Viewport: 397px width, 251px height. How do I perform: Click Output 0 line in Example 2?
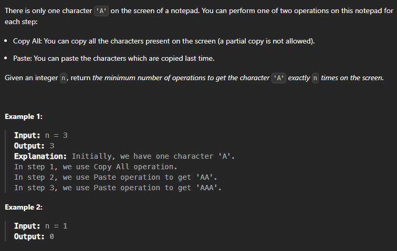(x=34, y=237)
